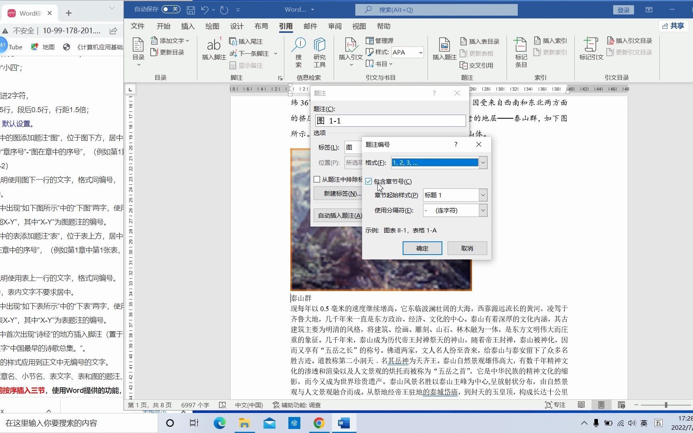Click 插入索引 insert index
693x433 pixels.
551,40
